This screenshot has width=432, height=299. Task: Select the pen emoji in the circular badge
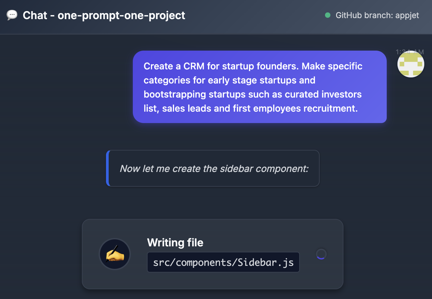tap(114, 254)
